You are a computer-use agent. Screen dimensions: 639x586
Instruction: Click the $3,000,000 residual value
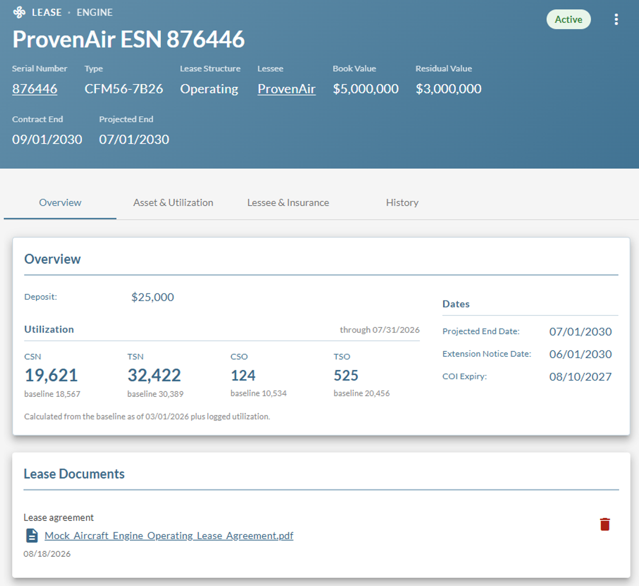point(448,89)
